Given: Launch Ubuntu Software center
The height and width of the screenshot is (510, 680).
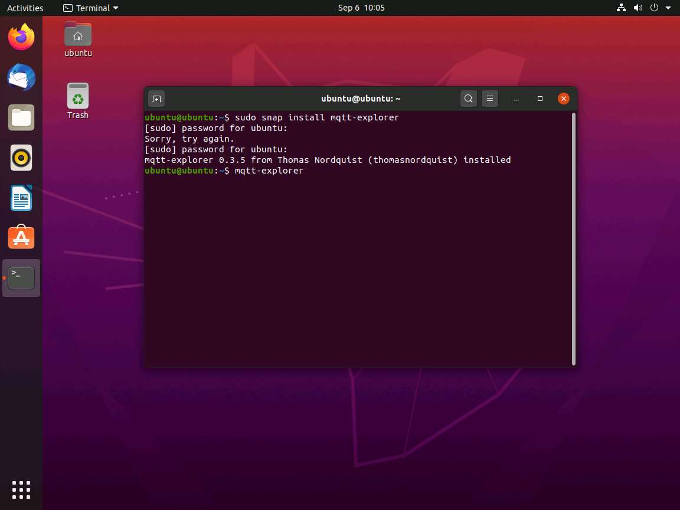Looking at the screenshot, I should tap(21, 237).
